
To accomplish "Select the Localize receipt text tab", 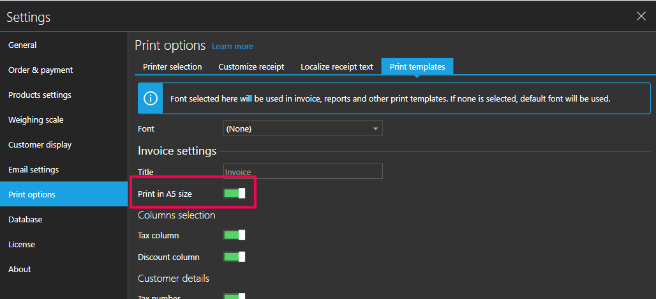I will (336, 66).
